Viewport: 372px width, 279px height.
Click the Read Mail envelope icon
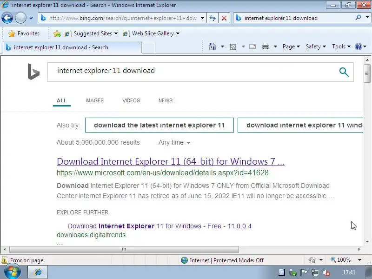252,46
